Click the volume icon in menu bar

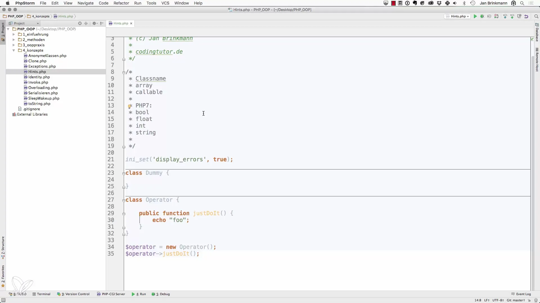[455, 3]
